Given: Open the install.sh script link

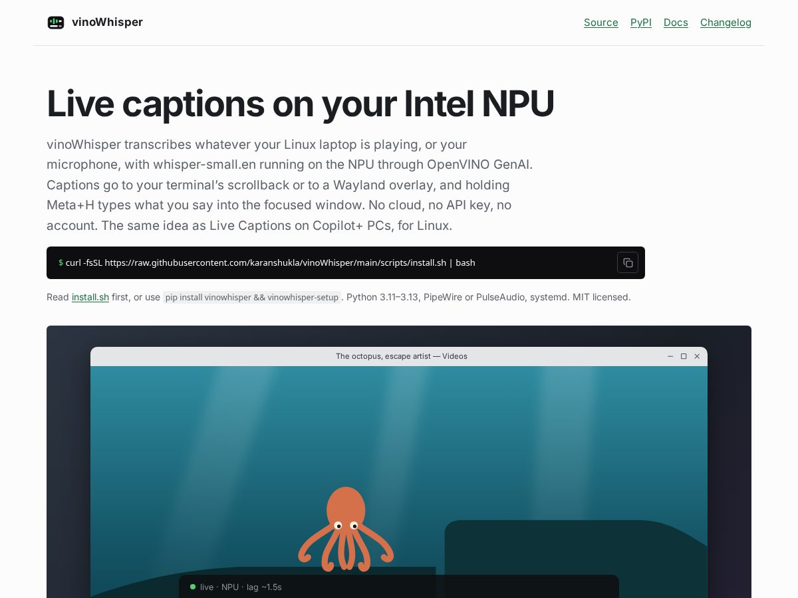Looking at the screenshot, I should (90, 297).
